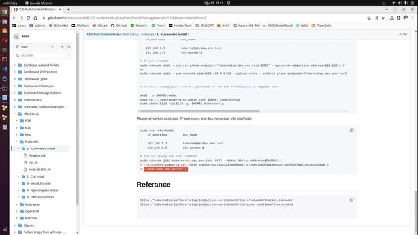418x235 pixels.
Task: Open Azure - AZ 400 bookmark
Action: coord(246,25)
